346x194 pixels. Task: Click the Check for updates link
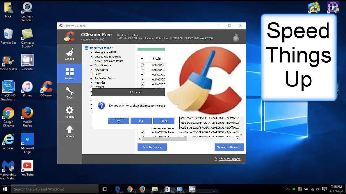(229, 159)
